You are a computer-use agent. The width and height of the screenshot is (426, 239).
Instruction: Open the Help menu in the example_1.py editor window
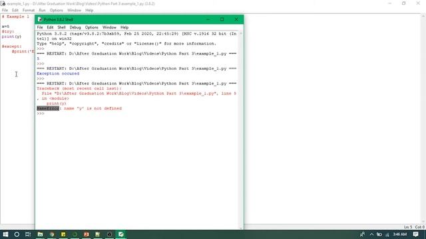tap(89, 11)
